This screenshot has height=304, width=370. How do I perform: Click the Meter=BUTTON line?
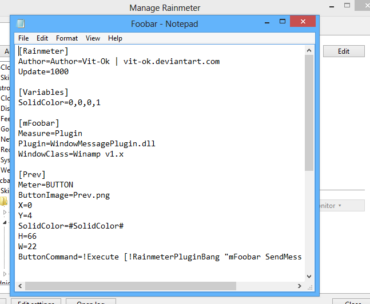[x=46, y=185]
